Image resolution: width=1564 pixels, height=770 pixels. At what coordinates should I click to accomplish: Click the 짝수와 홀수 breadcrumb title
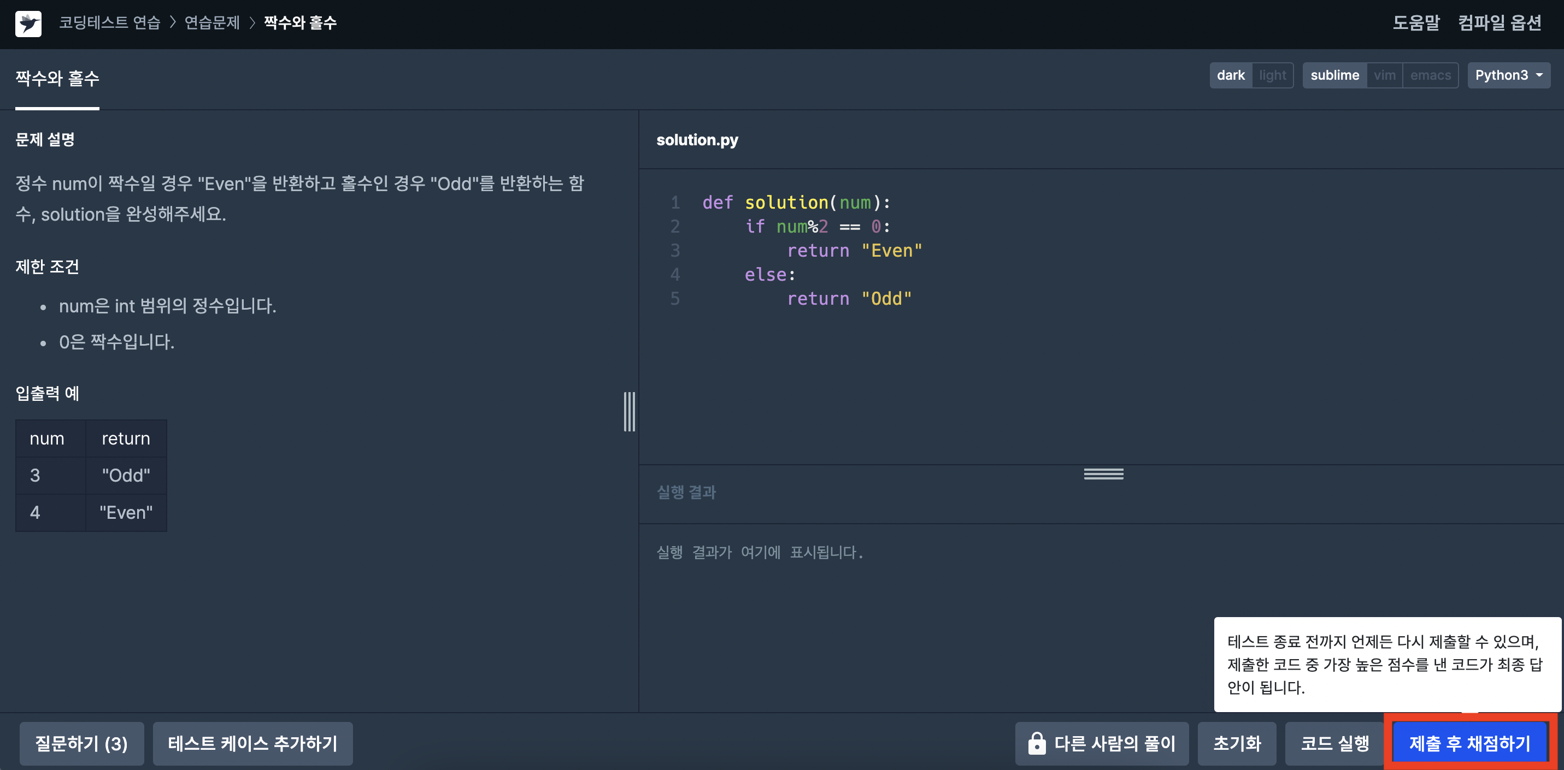tap(300, 23)
